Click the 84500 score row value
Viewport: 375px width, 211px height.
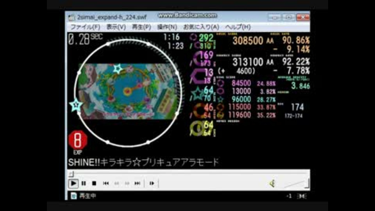click(241, 83)
